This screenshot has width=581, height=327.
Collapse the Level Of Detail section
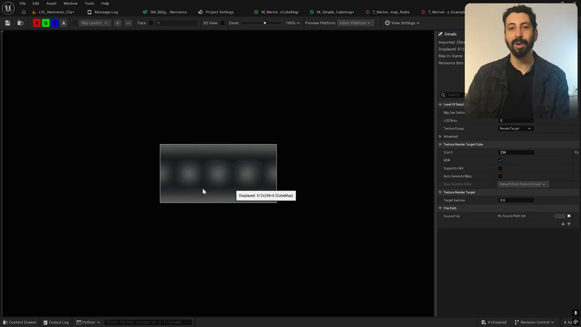(440, 104)
